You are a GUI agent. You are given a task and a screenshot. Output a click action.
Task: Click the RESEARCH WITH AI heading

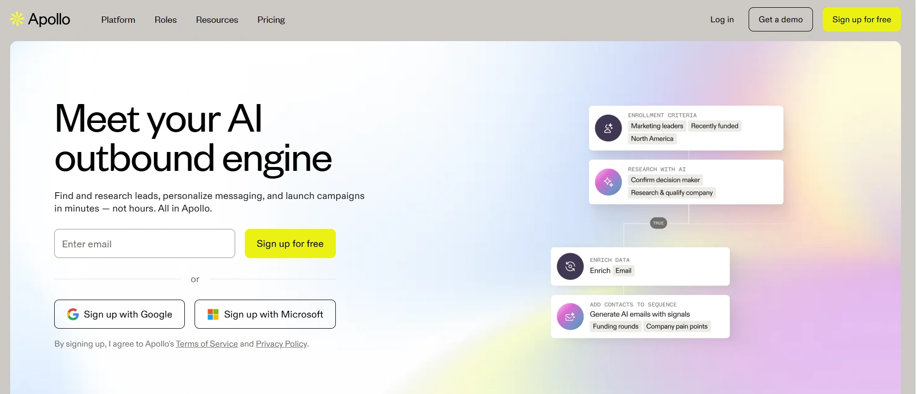click(657, 169)
